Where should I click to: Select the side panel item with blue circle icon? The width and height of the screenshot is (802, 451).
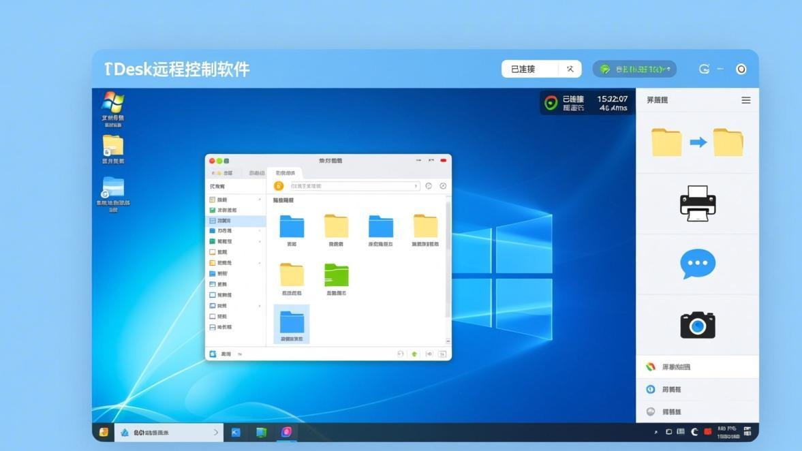click(x=698, y=389)
